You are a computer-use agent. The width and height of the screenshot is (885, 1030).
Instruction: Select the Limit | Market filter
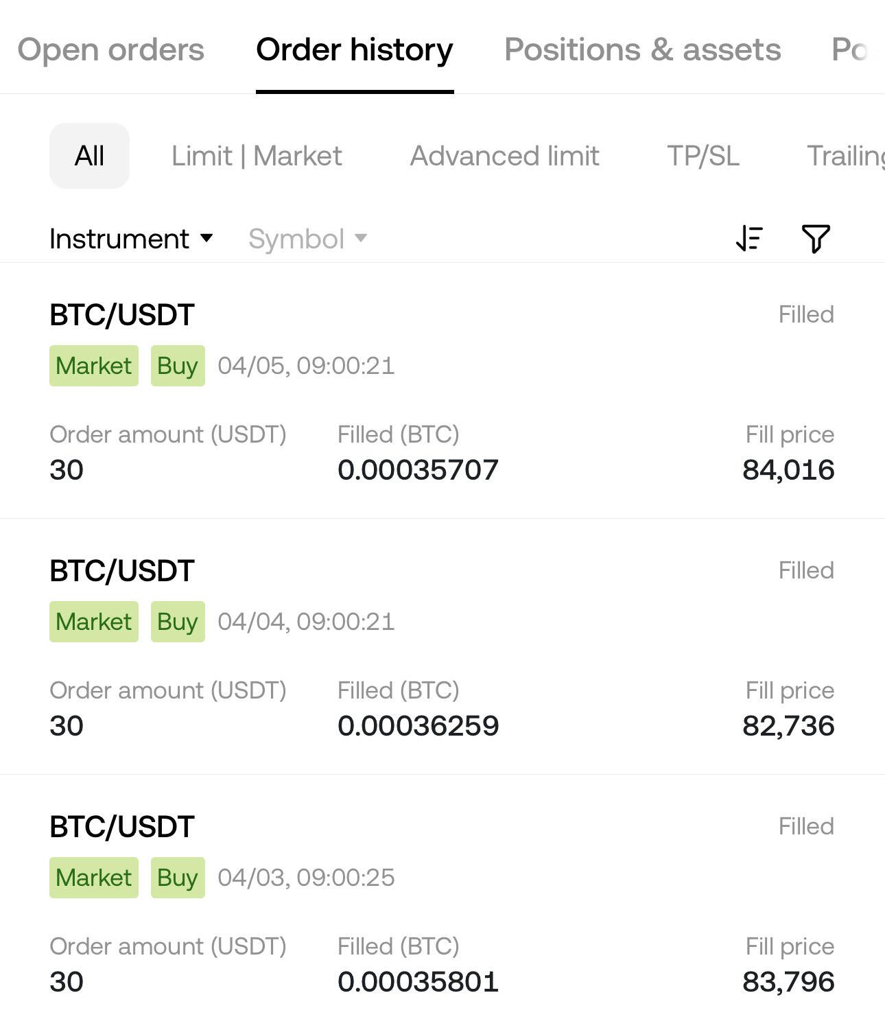pos(257,156)
